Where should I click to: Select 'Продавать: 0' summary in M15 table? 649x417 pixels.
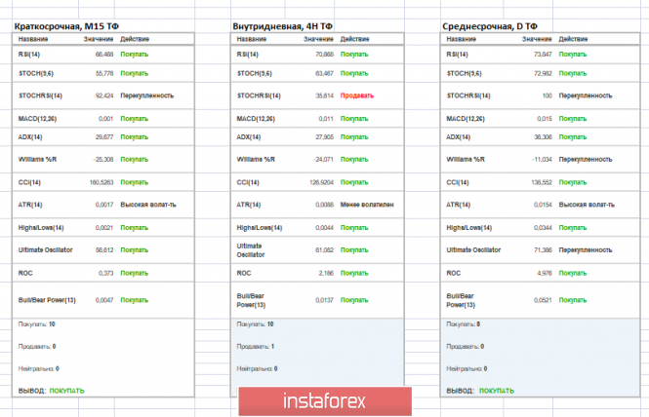click(37, 346)
